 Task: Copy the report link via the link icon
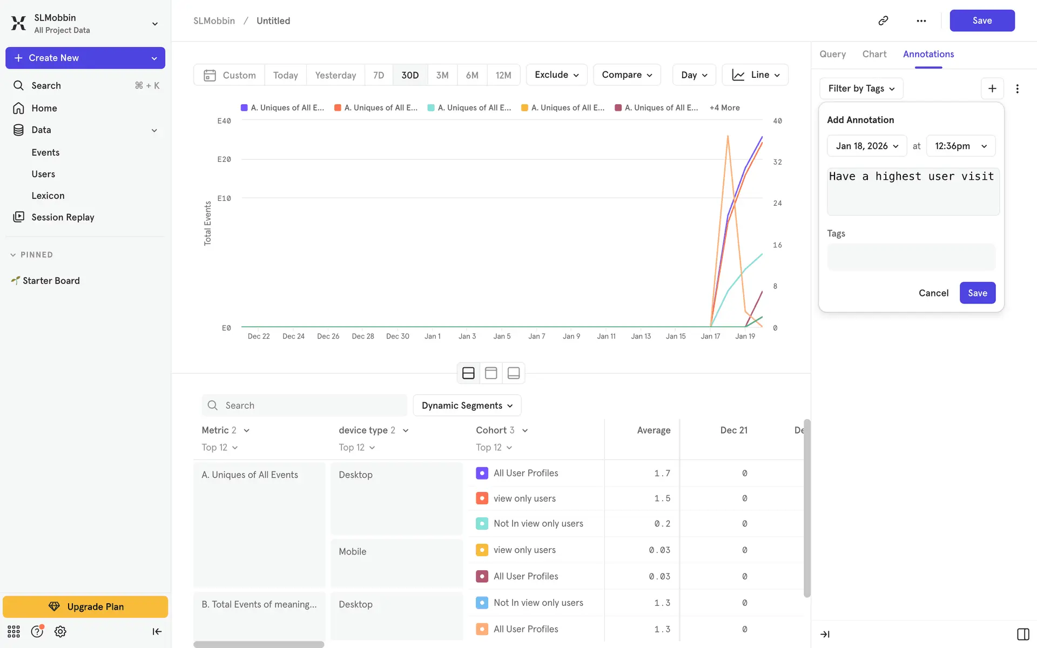point(883,21)
